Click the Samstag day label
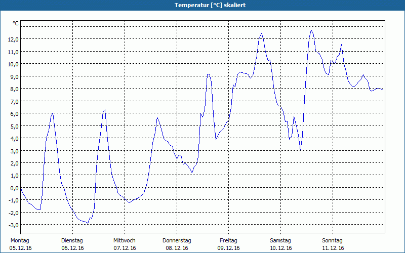The width and height of the screenshot is (405, 253). 280,241
